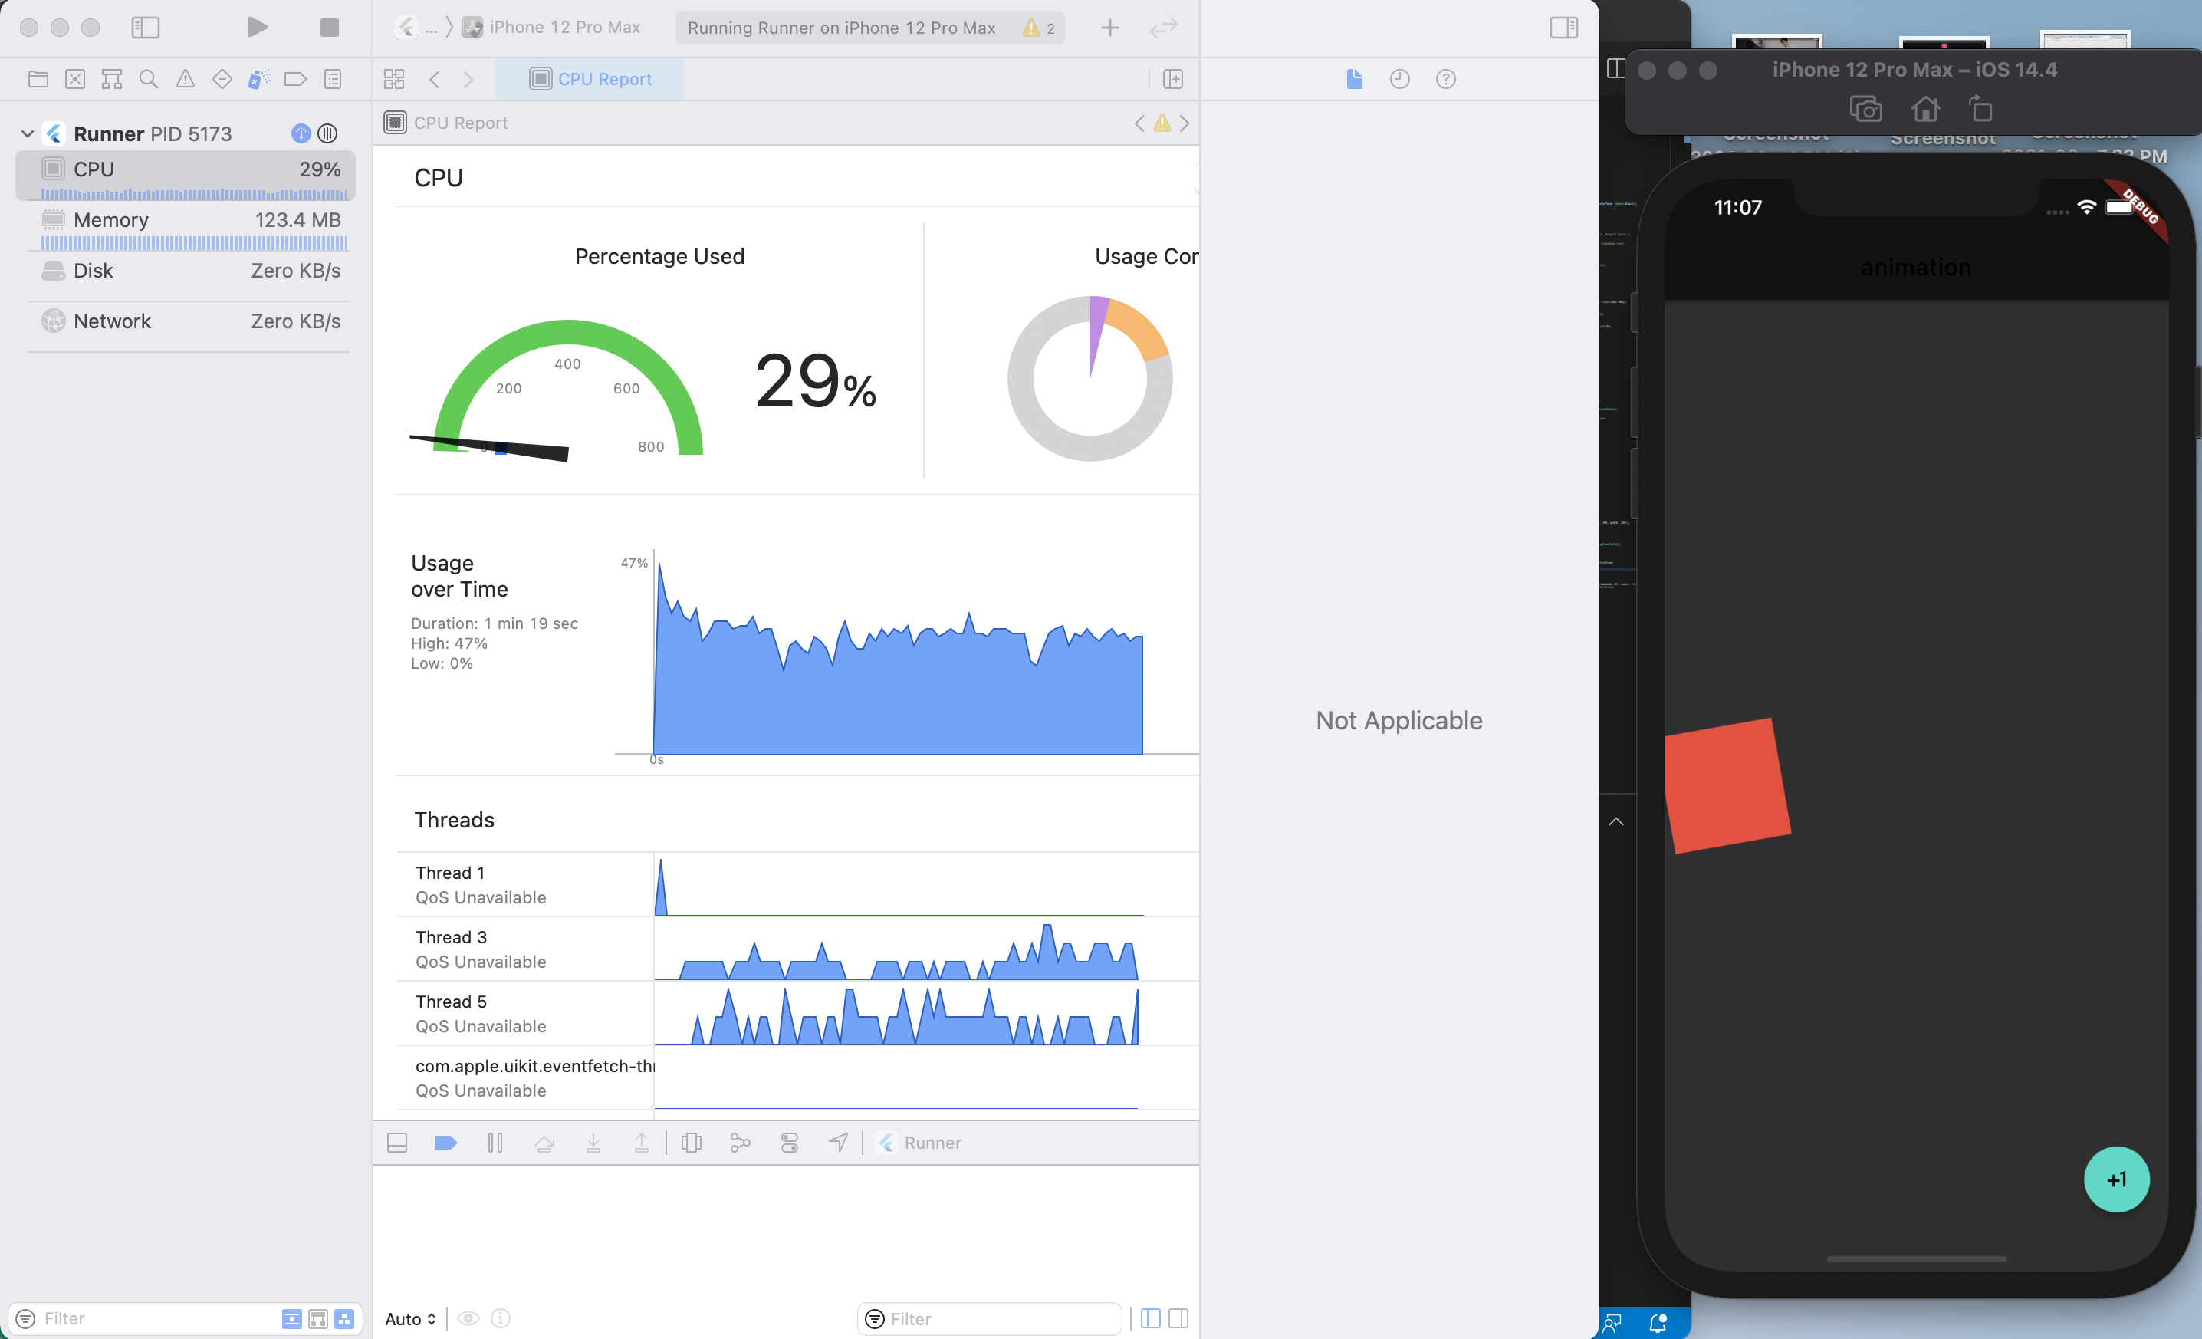2202x1339 pixels.
Task: Open the Debug Memory Graph icon
Action: pyautogui.click(x=740, y=1143)
